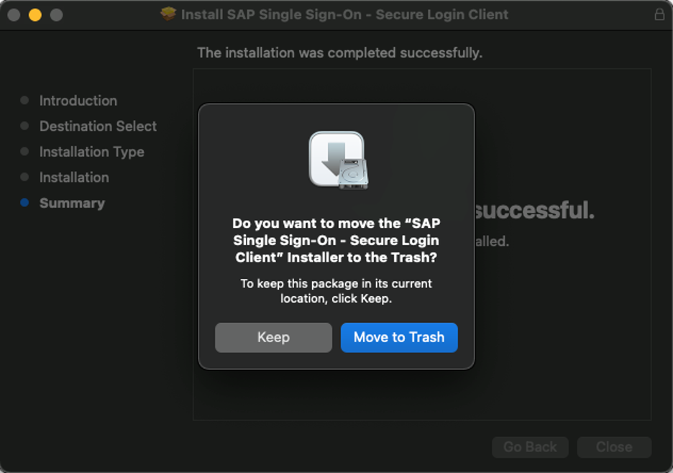
Task: Click the Close button at bottom
Action: point(614,447)
